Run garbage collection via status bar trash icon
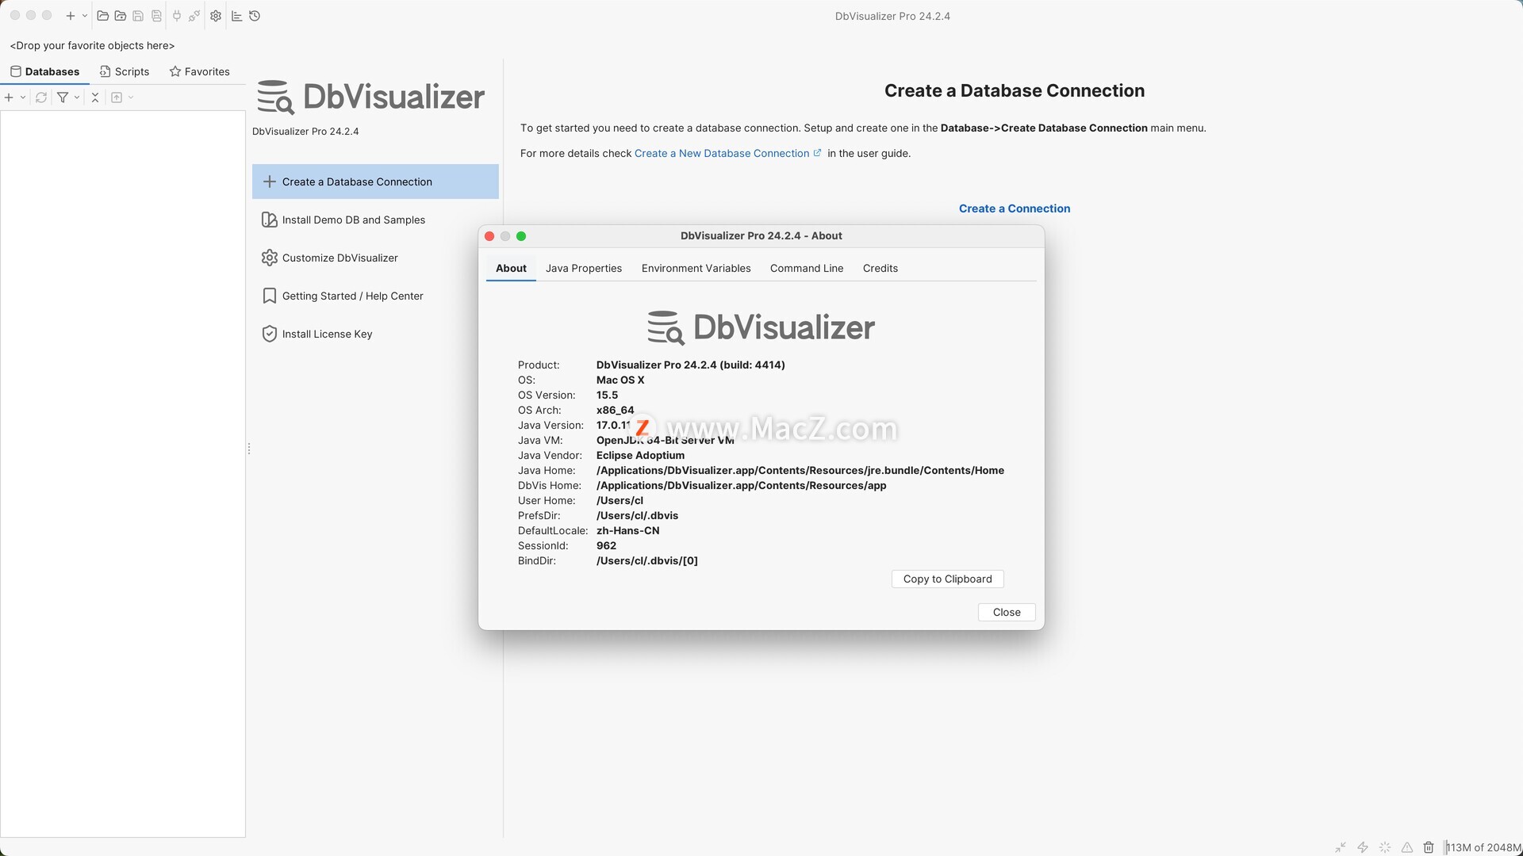This screenshot has width=1523, height=856. coord(1429,847)
